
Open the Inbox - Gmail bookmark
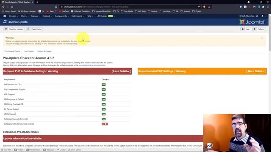click(x=8, y=11)
